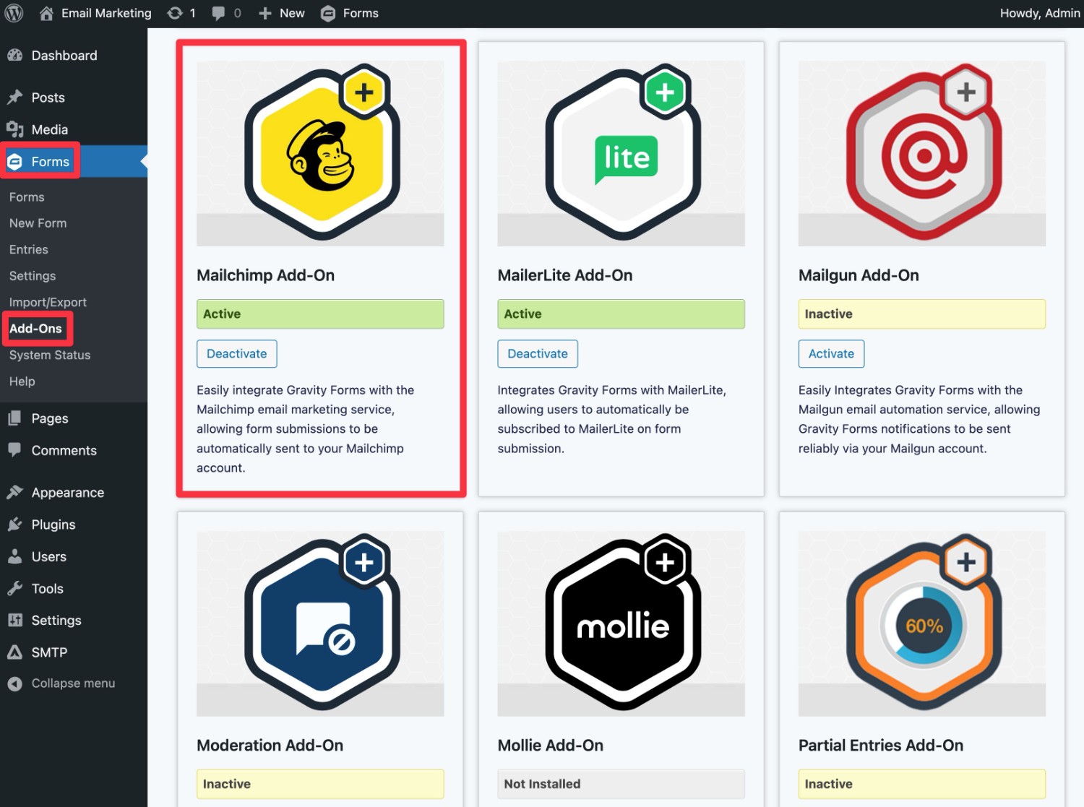Open Help submenu item
This screenshot has height=807, width=1084.
(x=22, y=381)
